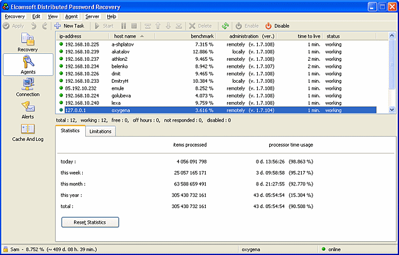Open Cache And Log section
This screenshot has width=399, height=255.
point(28,132)
